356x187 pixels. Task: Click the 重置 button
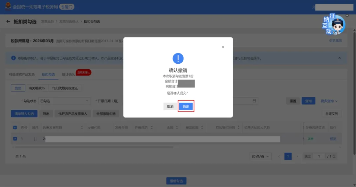click(x=293, y=101)
